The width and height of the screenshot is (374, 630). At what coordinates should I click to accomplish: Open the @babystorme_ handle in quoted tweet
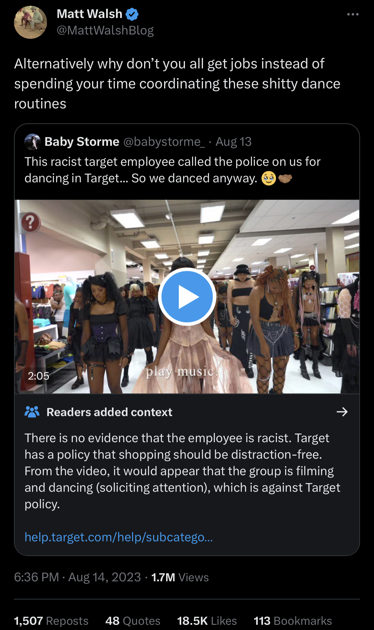click(x=164, y=142)
